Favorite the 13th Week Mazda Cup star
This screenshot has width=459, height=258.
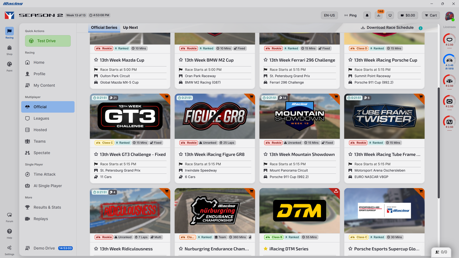tap(96, 60)
